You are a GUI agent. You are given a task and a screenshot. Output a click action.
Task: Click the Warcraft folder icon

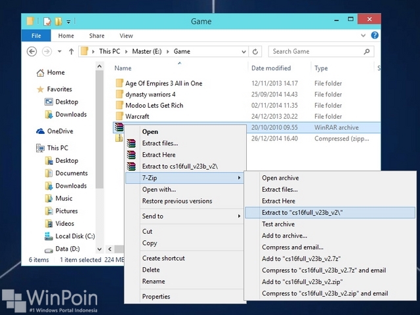point(119,116)
